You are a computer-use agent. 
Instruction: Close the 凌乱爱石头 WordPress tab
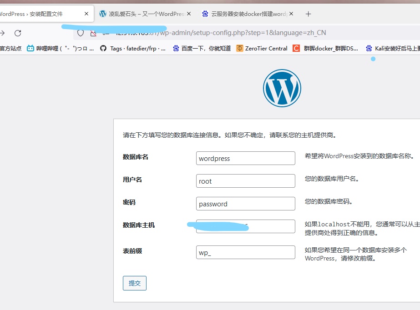tap(189, 14)
